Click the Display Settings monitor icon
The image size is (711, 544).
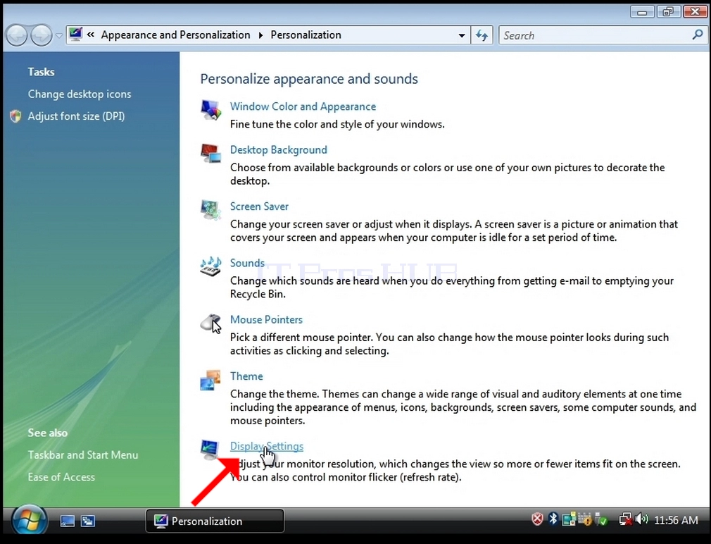(210, 450)
